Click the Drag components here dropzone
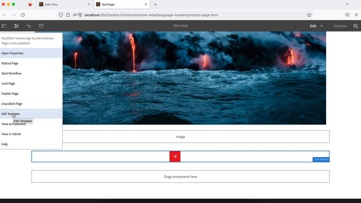 pyautogui.click(x=180, y=176)
